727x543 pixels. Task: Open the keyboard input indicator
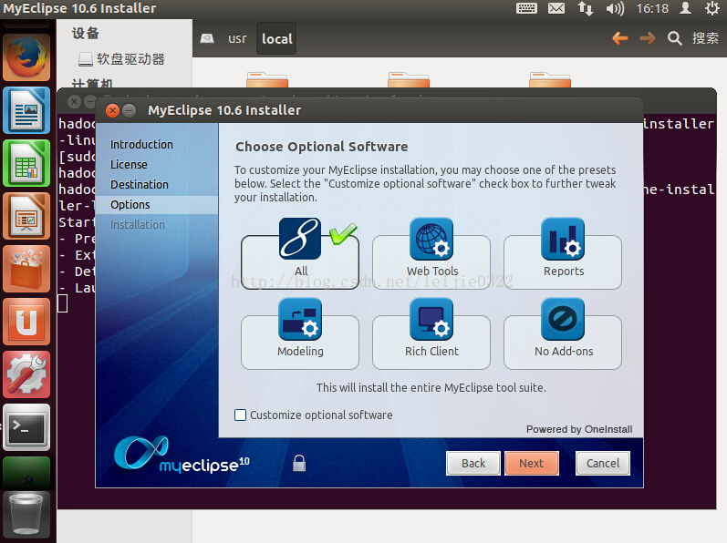point(526,8)
